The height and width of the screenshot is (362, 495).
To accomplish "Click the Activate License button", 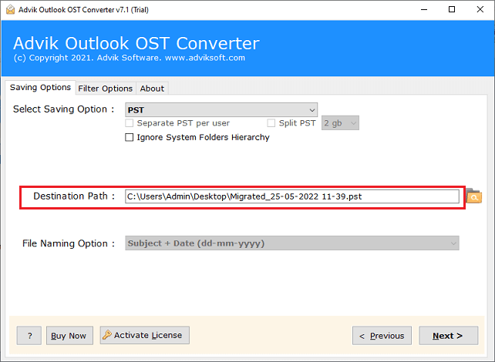I will pos(145,335).
